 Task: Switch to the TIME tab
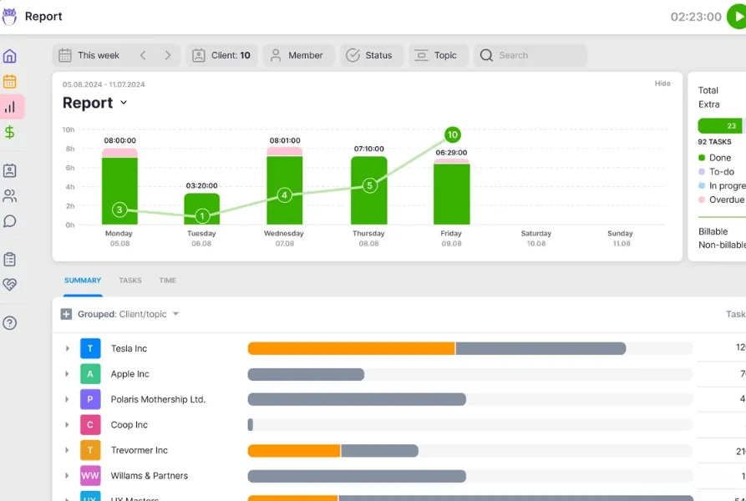167,281
